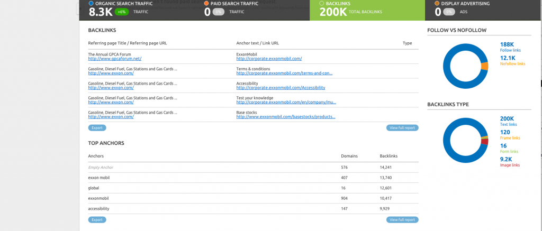Image resolution: width=542 pixels, height=231 pixels.
Task: Click the 9.2K Image links figure
Action: coord(506,159)
